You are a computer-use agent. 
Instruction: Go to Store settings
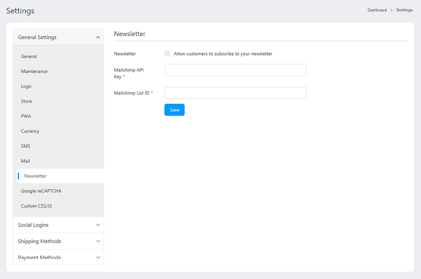(x=27, y=101)
